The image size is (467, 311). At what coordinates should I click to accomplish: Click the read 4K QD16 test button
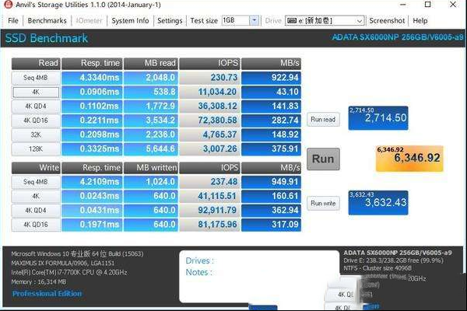(x=36, y=121)
